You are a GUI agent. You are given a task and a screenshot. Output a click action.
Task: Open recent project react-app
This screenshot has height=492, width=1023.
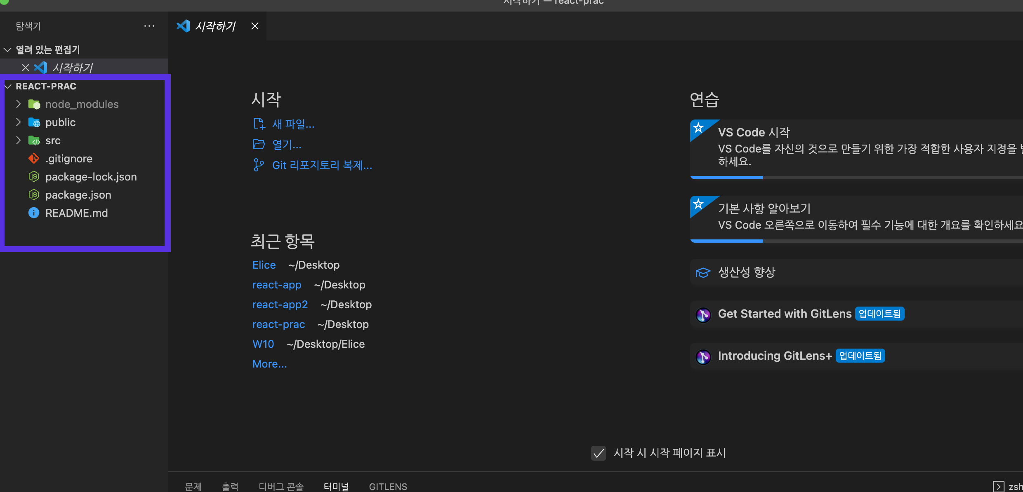277,285
